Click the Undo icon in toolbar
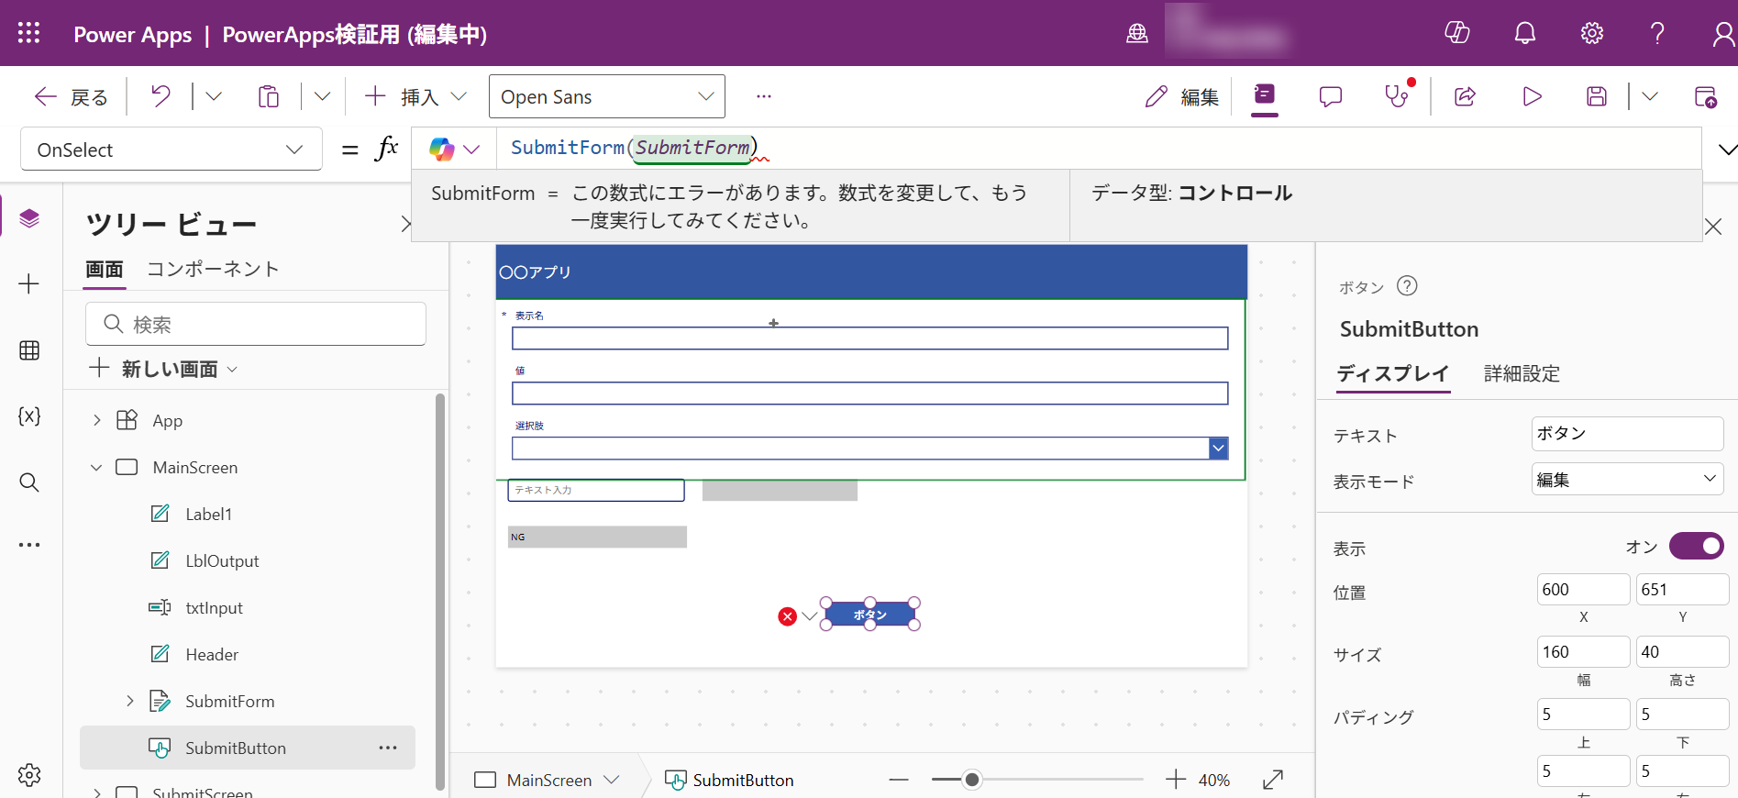 (x=161, y=96)
